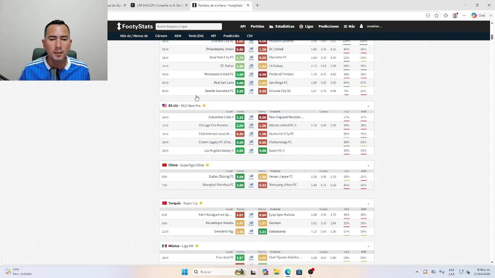Open stats icon for Huntsville City FC match
Image resolution: width=495 pixels, height=278 pixels.
click(x=251, y=134)
